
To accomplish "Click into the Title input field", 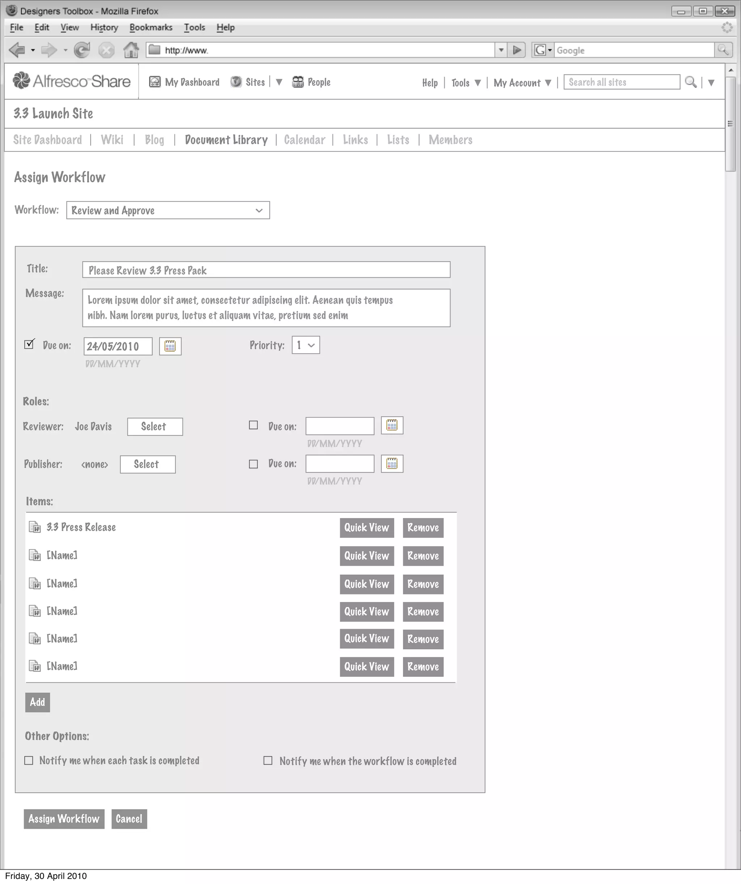I will (x=266, y=270).
